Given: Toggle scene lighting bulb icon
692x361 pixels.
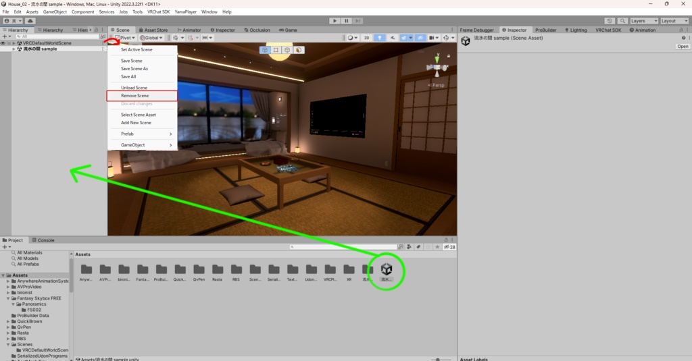Looking at the screenshot, I should pos(379,38).
